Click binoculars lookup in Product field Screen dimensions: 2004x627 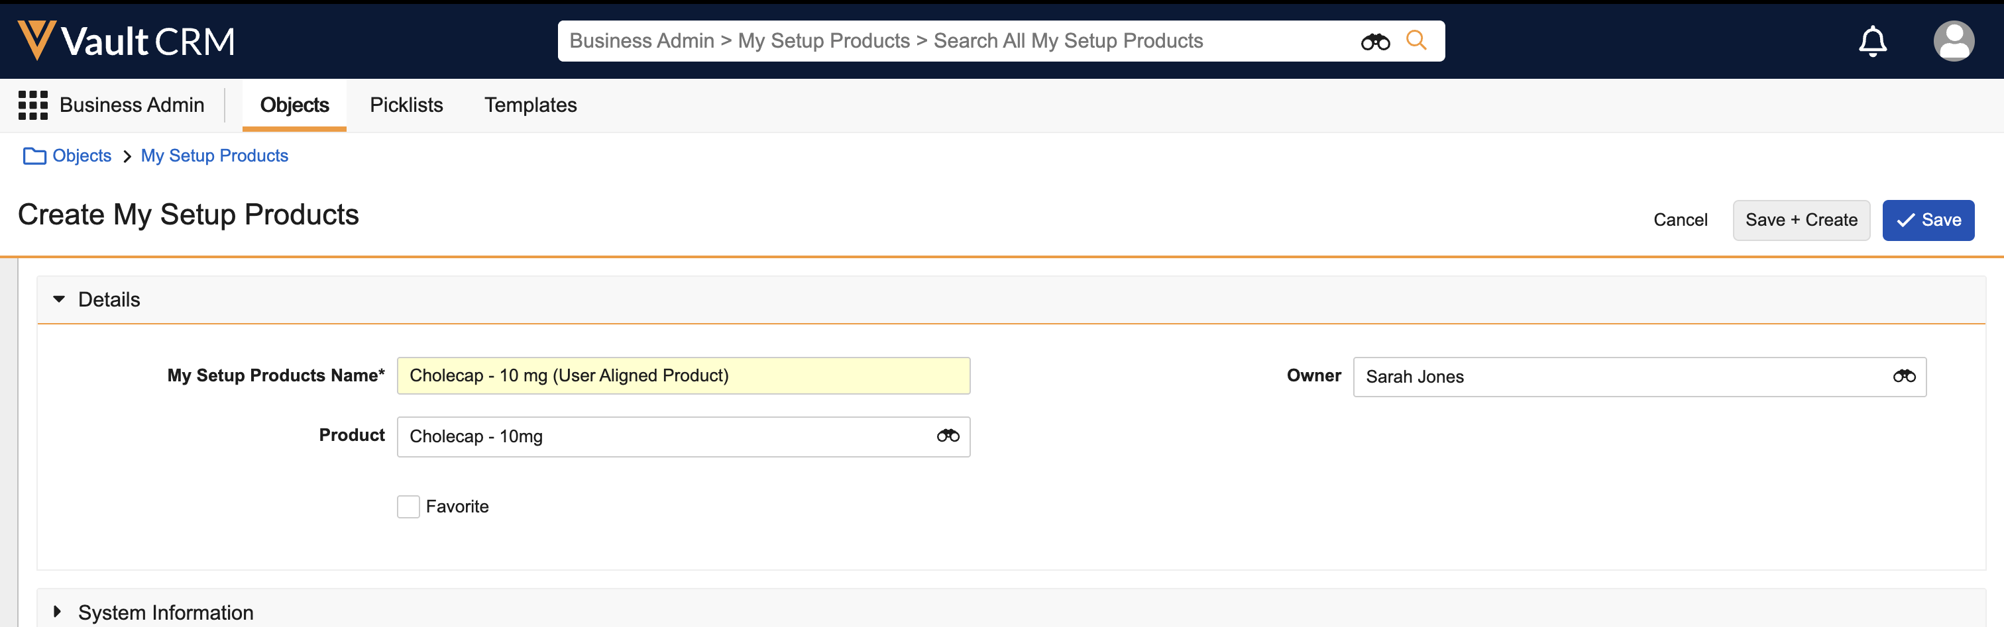948,436
